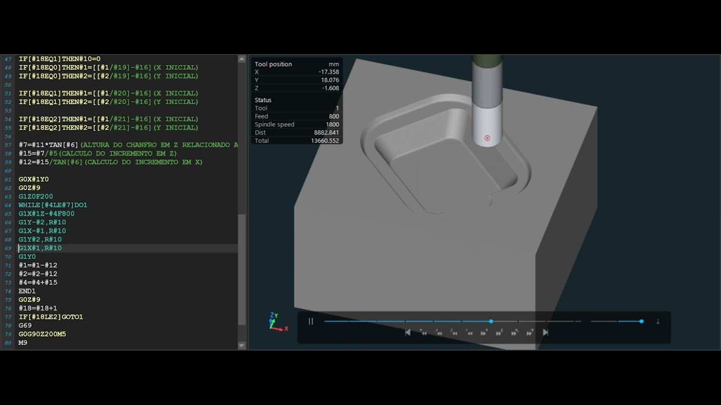Click the code editor scrollbar up arrow
This screenshot has height=405, width=721.
[242, 59]
